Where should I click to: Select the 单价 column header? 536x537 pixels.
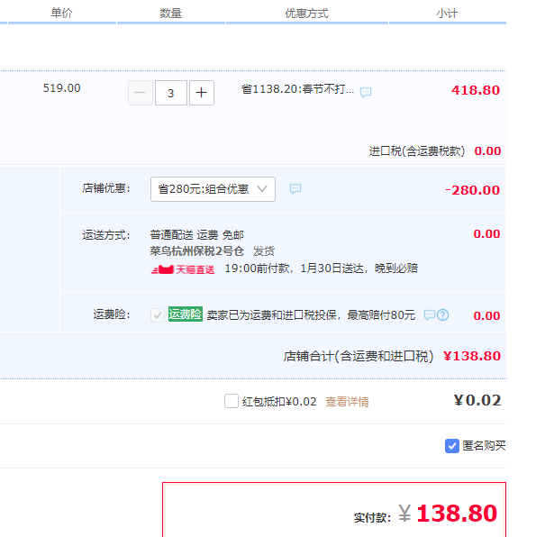point(61,13)
